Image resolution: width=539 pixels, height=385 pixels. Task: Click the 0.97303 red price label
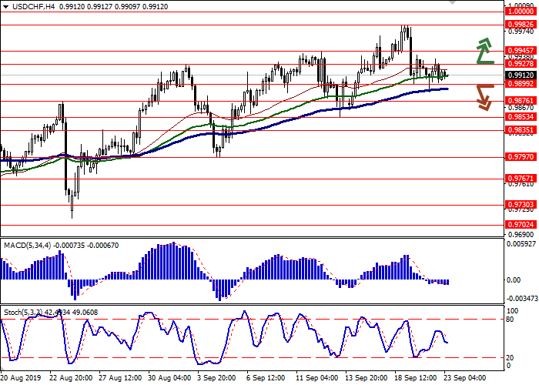pyautogui.click(x=521, y=204)
